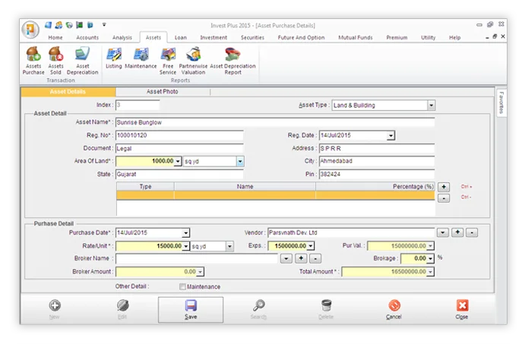Open the Asset Depreciation transaction
This screenshot has width=522, height=344.
(x=82, y=61)
